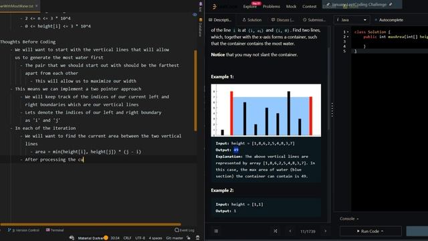Click the 11/1739 problem counter

click(x=308, y=232)
